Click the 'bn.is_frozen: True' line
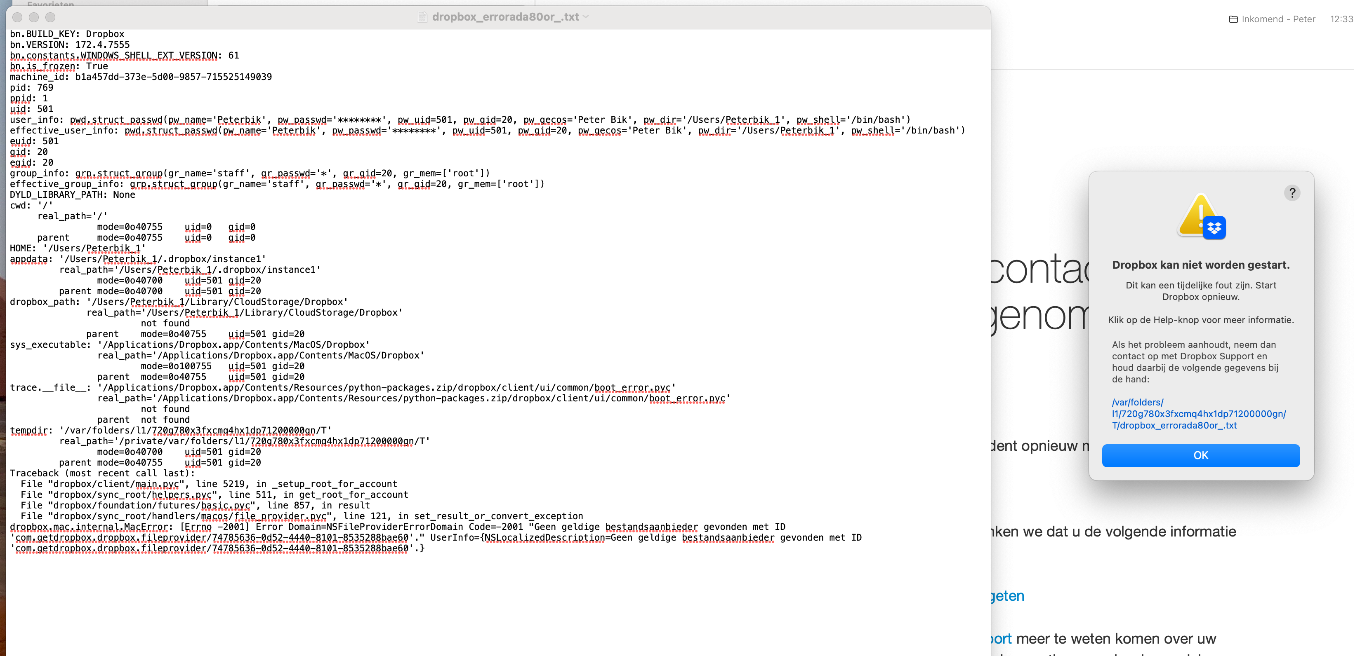The image size is (1367, 656). 59,66
